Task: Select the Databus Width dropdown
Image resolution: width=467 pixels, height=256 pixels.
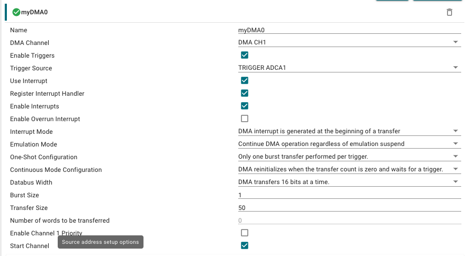Action: (349, 182)
